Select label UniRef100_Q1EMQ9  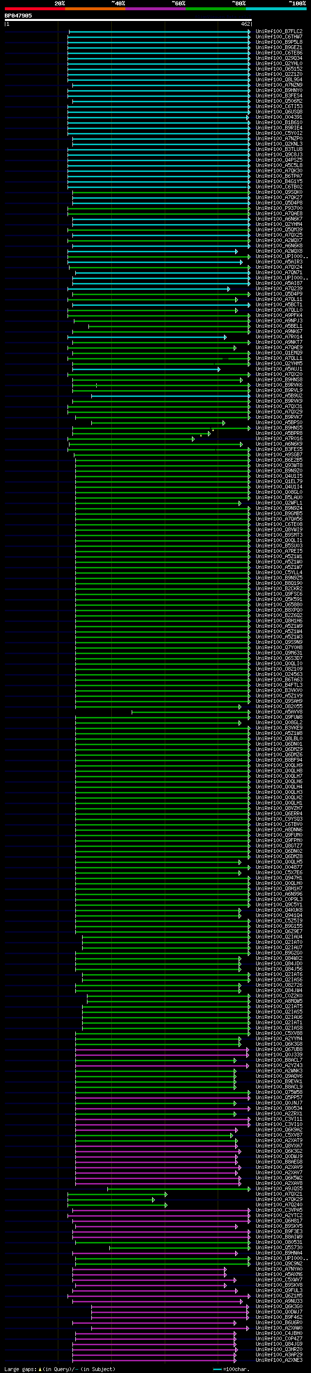[x=278, y=353]
